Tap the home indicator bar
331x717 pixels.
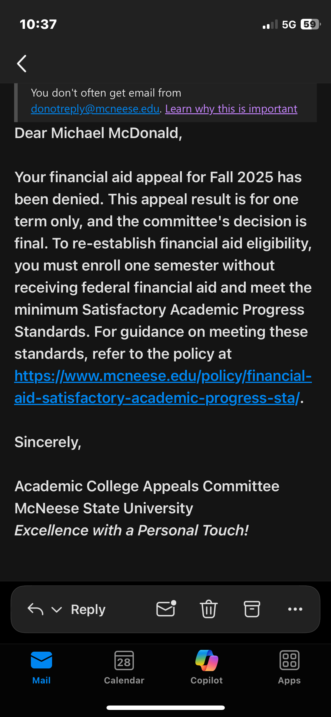[165, 708]
